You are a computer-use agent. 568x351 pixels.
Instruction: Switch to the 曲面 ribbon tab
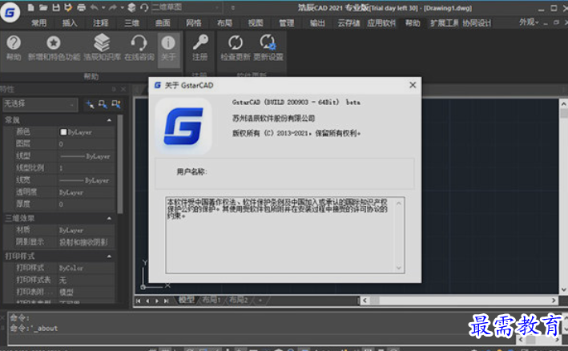pyautogui.click(x=163, y=23)
